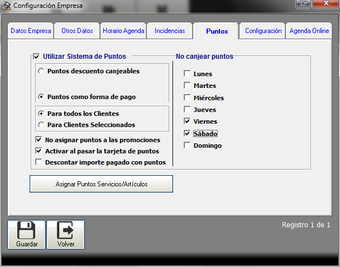Click Asignar Puntos Servicios/Artículos button
This screenshot has height=267, width=340.
pos(101,184)
